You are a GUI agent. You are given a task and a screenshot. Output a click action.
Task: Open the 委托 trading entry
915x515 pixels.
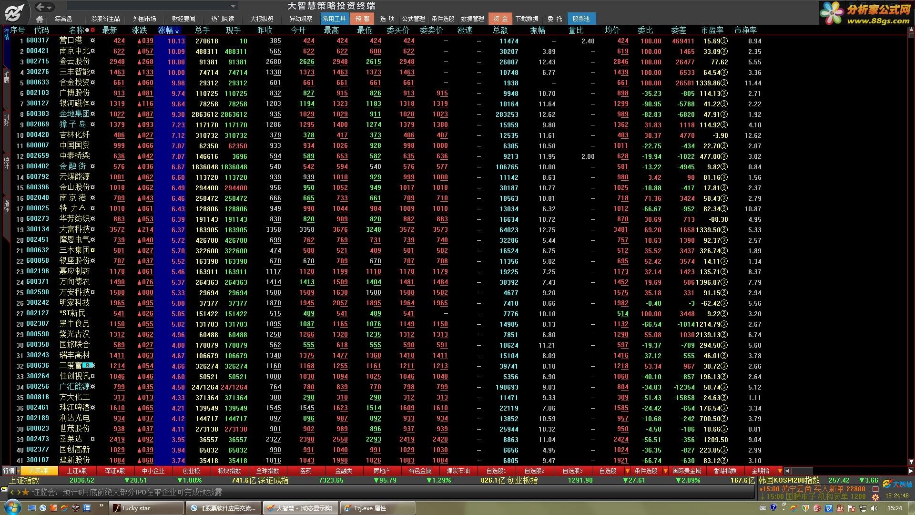(555, 19)
